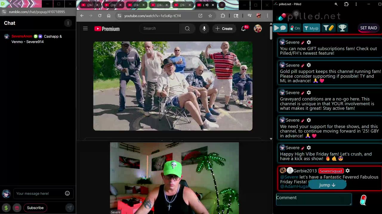Image resolution: width=382 pixels, height=214 pixels.
Task: Toggle the My@ mentions filter in Pilled
Action: [311, 28]
